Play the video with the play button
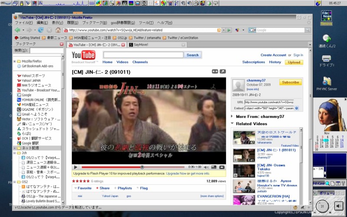The width and height of the screenshot is (347, 217). (75, 167)
